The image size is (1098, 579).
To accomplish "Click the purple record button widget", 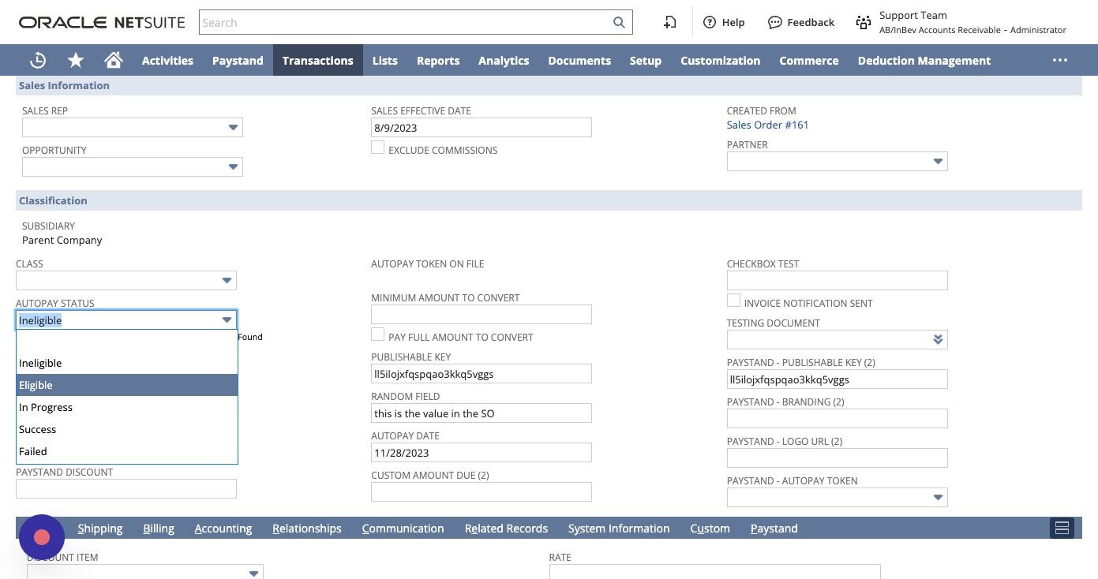I will tap(42, 537).
